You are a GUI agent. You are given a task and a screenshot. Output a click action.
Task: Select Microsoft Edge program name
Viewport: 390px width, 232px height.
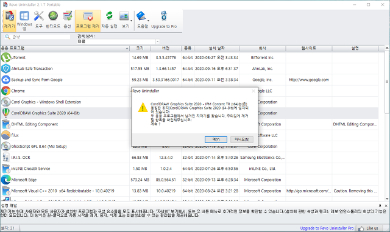(x=24, y=180)
